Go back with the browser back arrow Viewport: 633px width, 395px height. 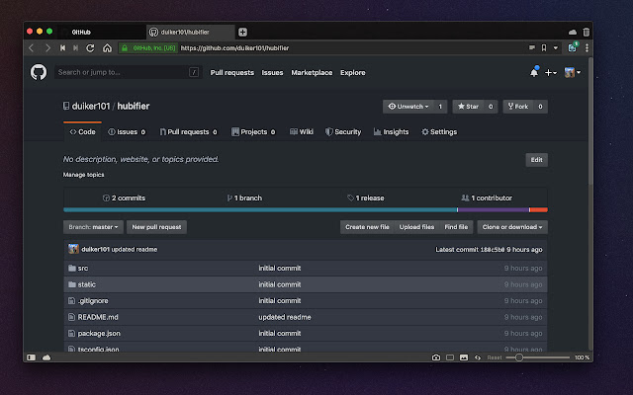coord(31,48)
